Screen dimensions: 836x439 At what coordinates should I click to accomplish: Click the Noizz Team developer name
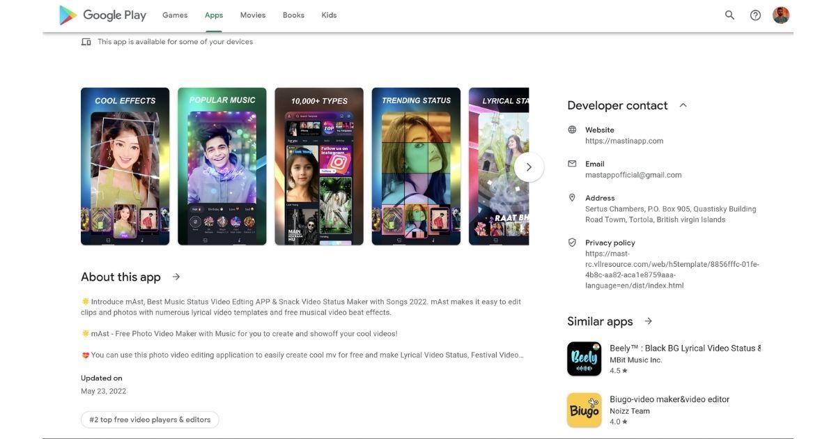click(x=630, y=411)
